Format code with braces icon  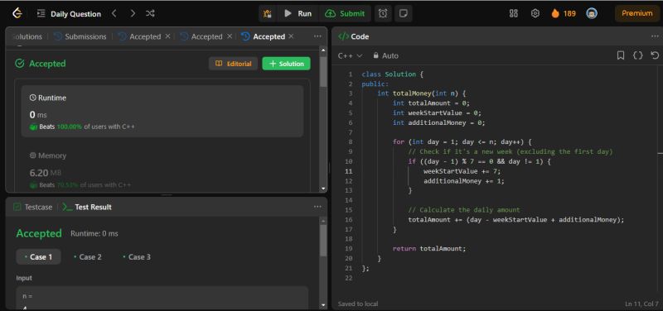click(637, 55)
